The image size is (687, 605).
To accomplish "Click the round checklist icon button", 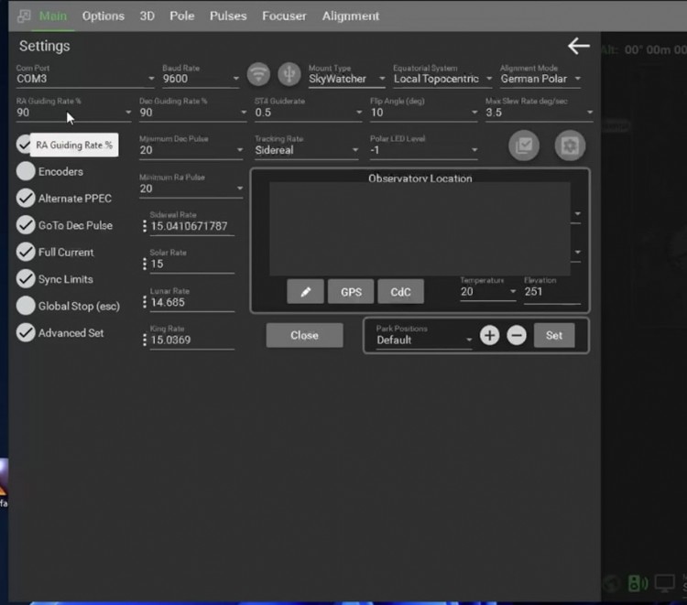I will (x=524, y=146).
